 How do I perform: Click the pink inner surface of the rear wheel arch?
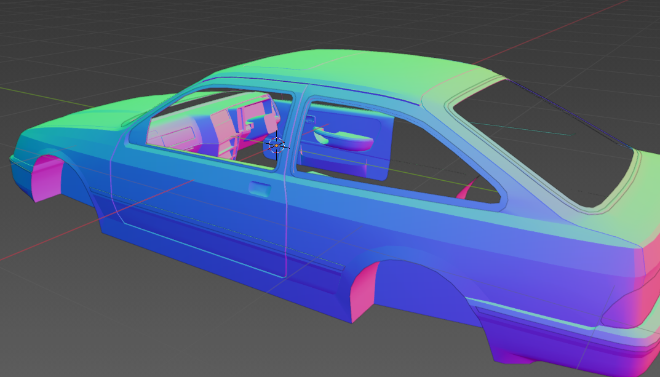(x=365, y=291)
